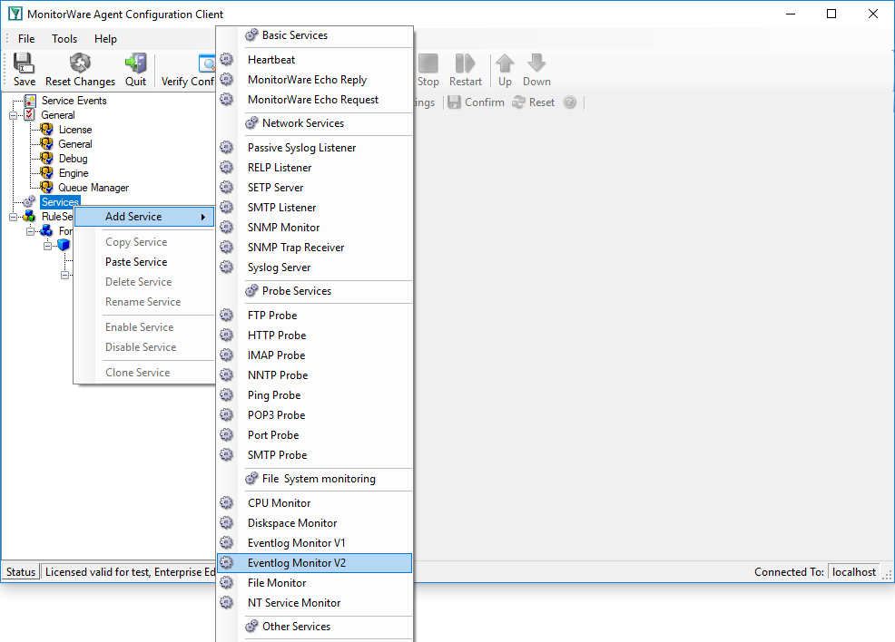Image resolution: width=895 pixels, height=642 pixels.
Task: Click the blue cube rule icon
Action: coord(64,245)
